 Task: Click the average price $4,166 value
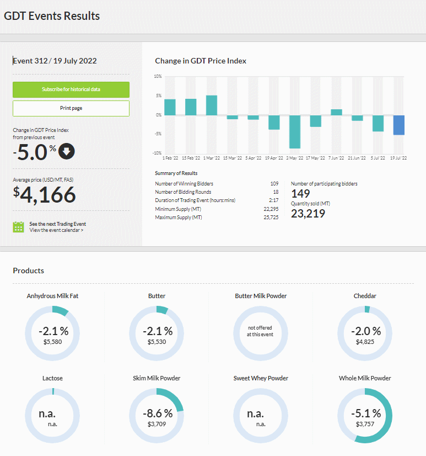point(45,194)
